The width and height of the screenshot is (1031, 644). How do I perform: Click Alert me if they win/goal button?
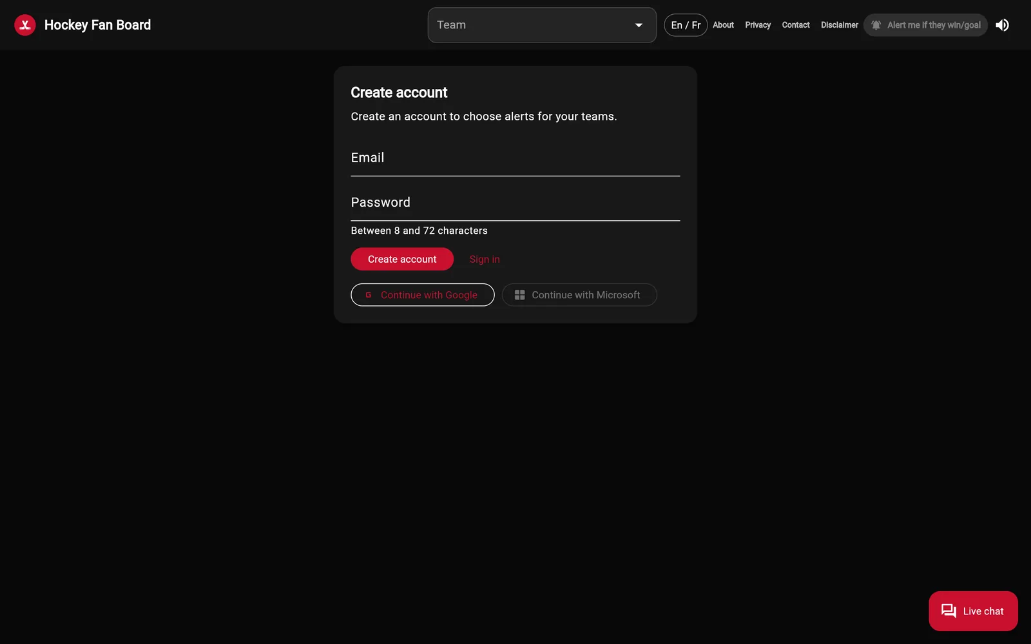coord(925,25)
